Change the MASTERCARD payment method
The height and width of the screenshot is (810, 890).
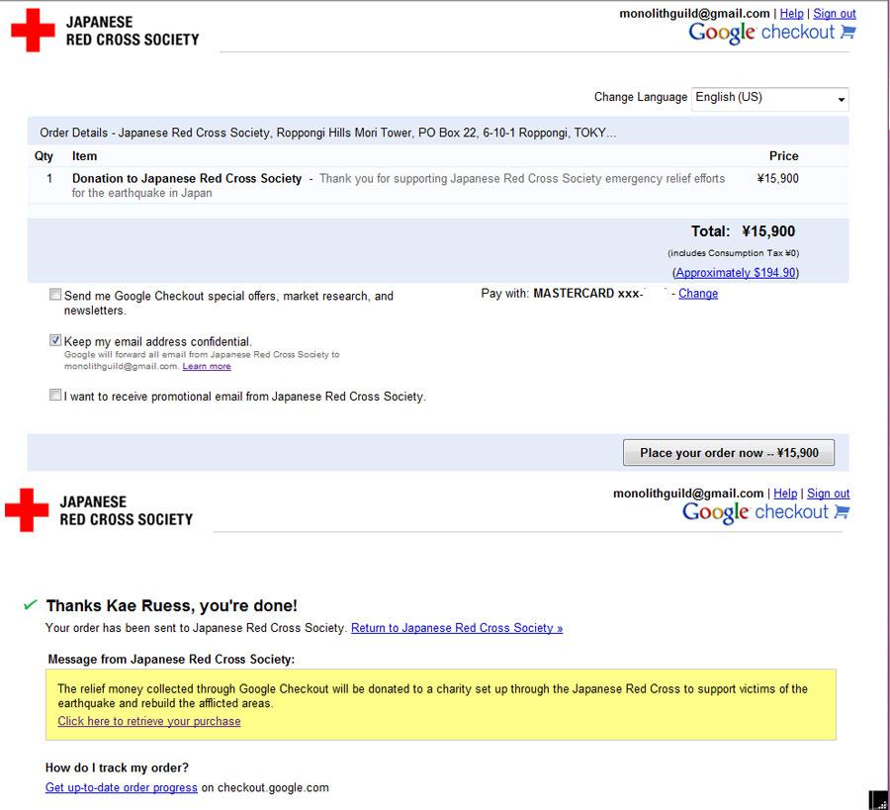coord(698,294)
